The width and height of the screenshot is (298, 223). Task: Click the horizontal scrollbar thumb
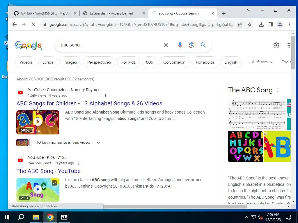click(175, 206)
